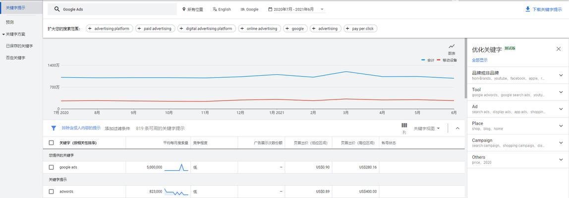Click the calendar date range icon

pyautogui.click(x=270, y=9)
